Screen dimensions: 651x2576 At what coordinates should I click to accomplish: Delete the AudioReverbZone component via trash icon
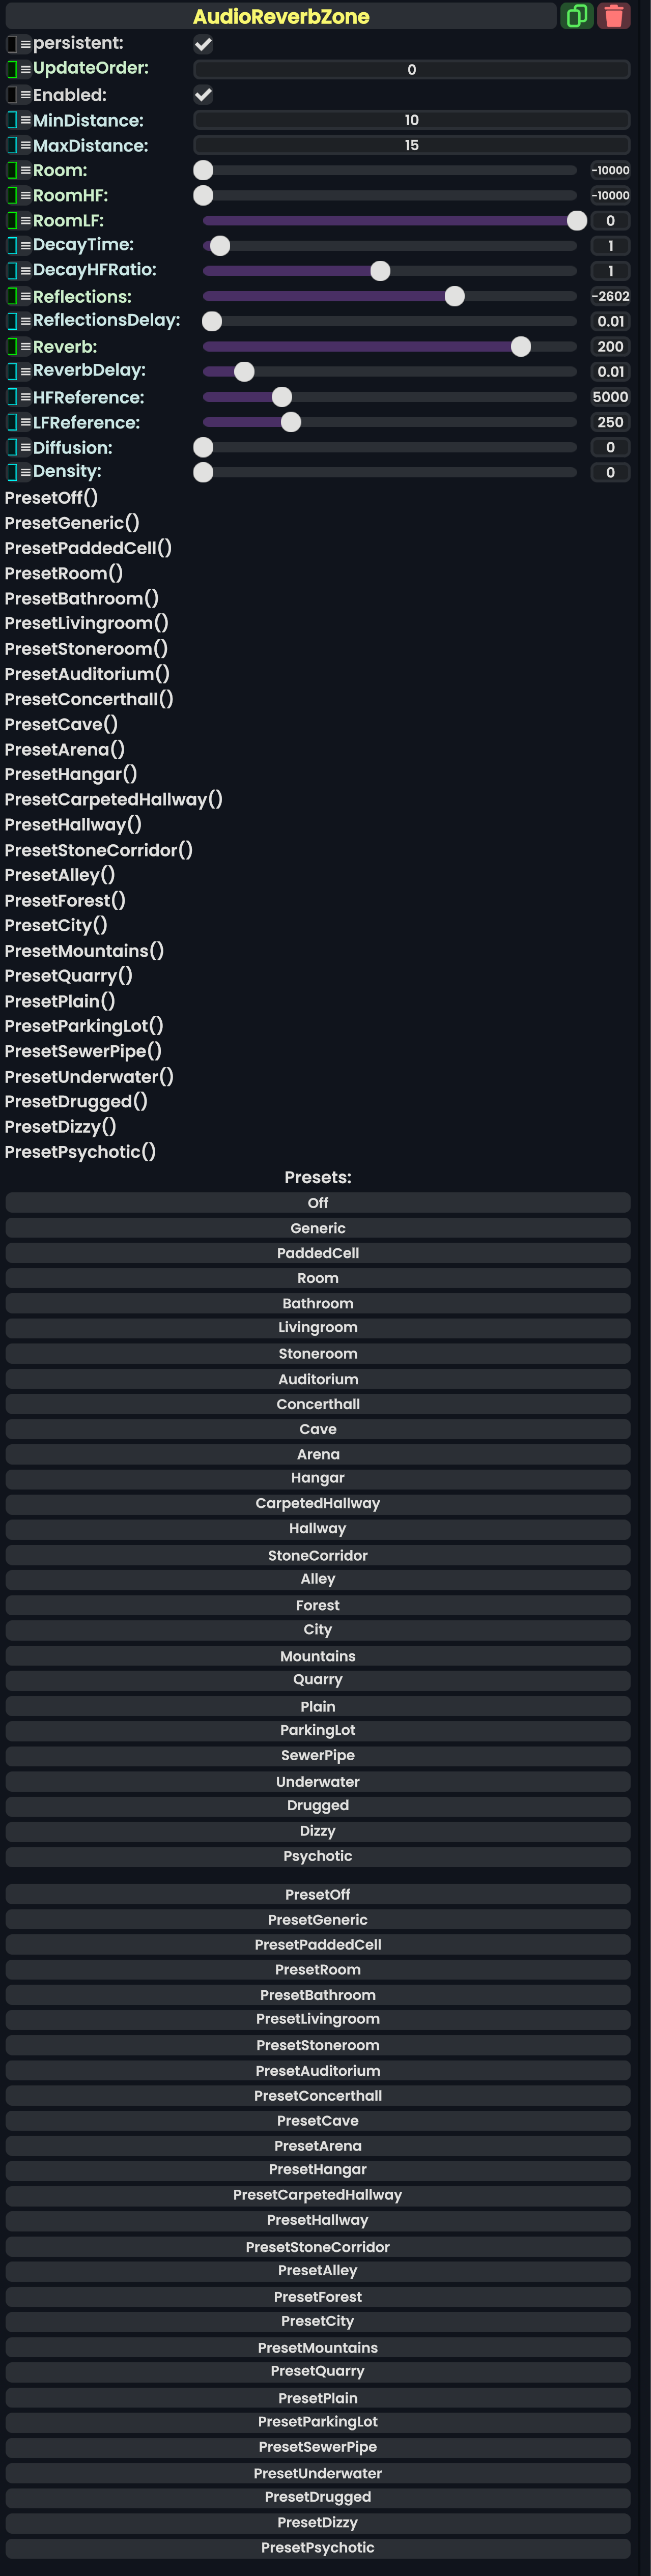point(613,16)
